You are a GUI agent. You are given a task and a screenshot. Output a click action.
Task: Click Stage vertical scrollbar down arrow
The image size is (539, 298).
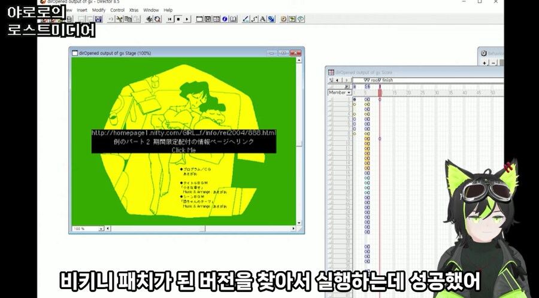pos(299,223)
